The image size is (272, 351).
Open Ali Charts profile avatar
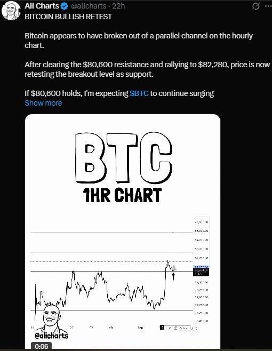click(11, 11)
